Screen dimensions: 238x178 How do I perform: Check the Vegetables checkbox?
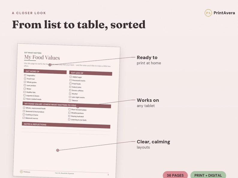pos(25,75)
